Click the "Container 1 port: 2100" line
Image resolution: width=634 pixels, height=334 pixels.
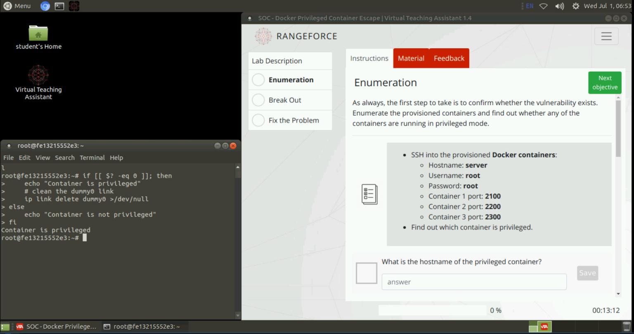tap(464, 196)
